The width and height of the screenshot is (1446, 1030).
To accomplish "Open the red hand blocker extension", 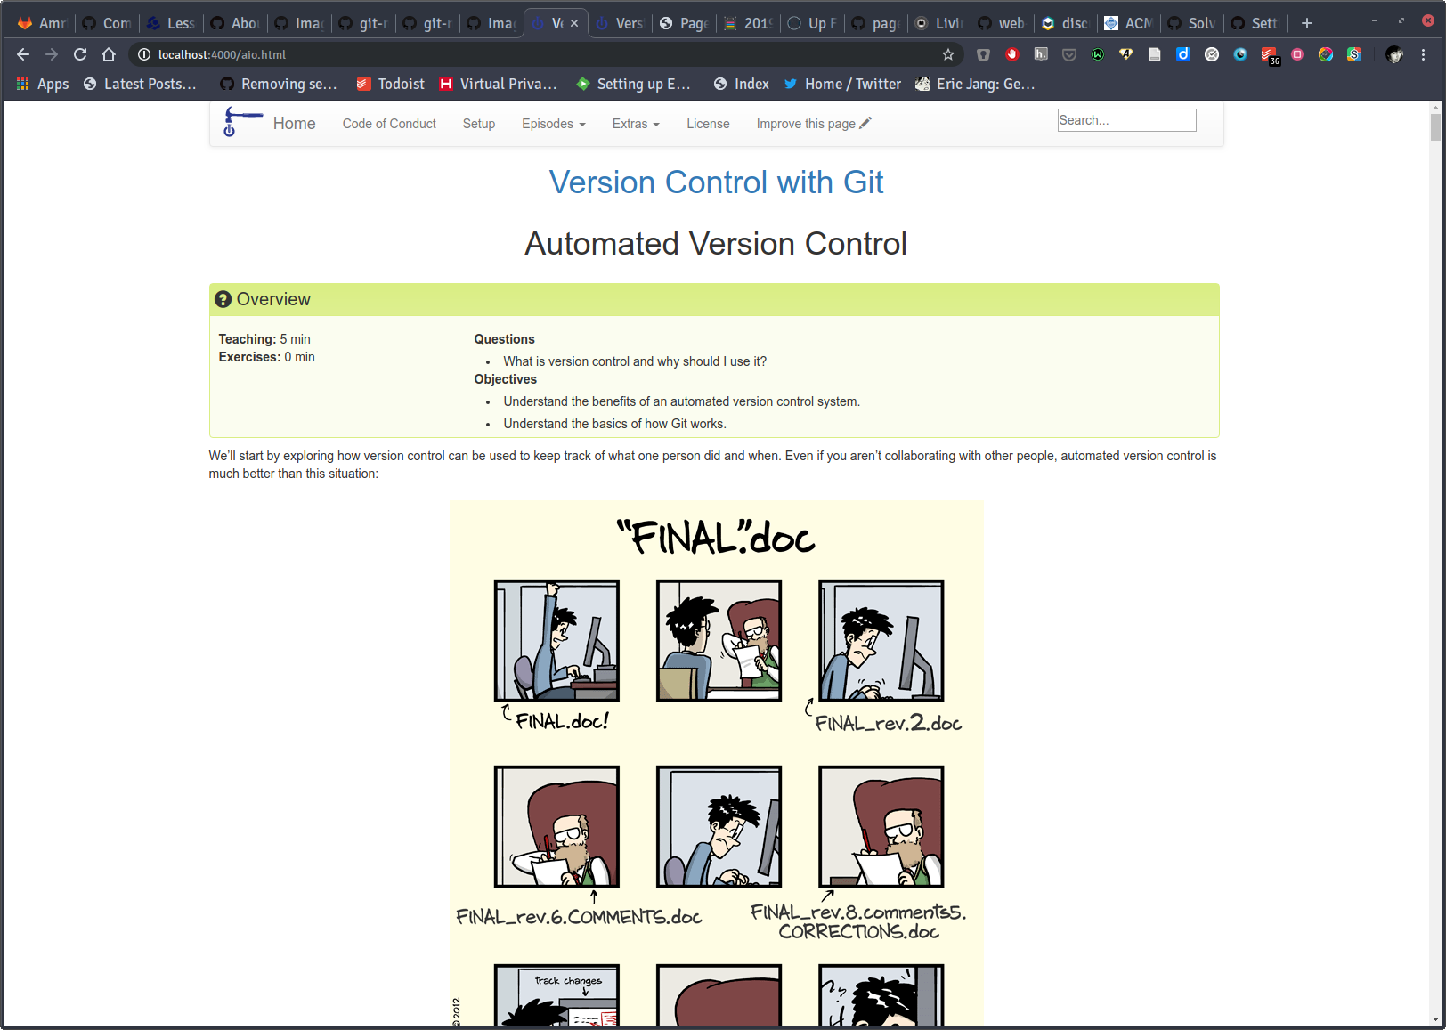I will tap(1011, 54).
